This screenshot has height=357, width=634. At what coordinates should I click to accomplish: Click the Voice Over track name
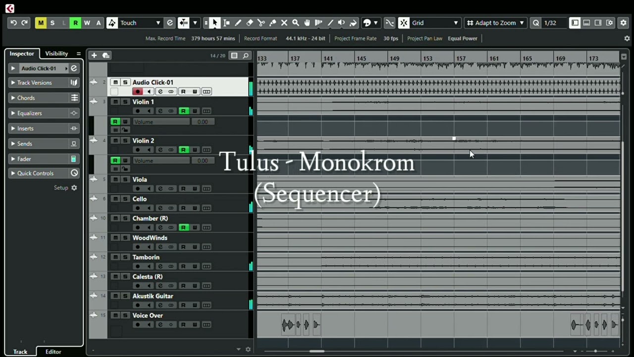coord(148,315)
